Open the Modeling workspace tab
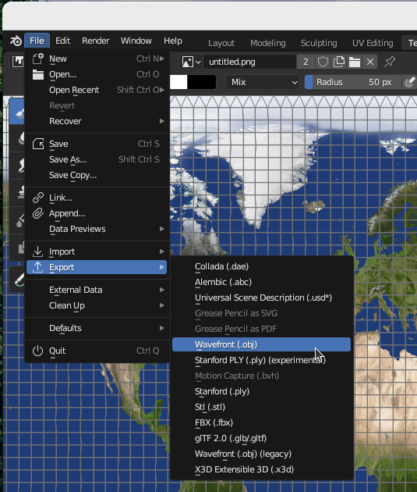Image resolution: width=417 pixels, height=492 pixels. [267, 43]
